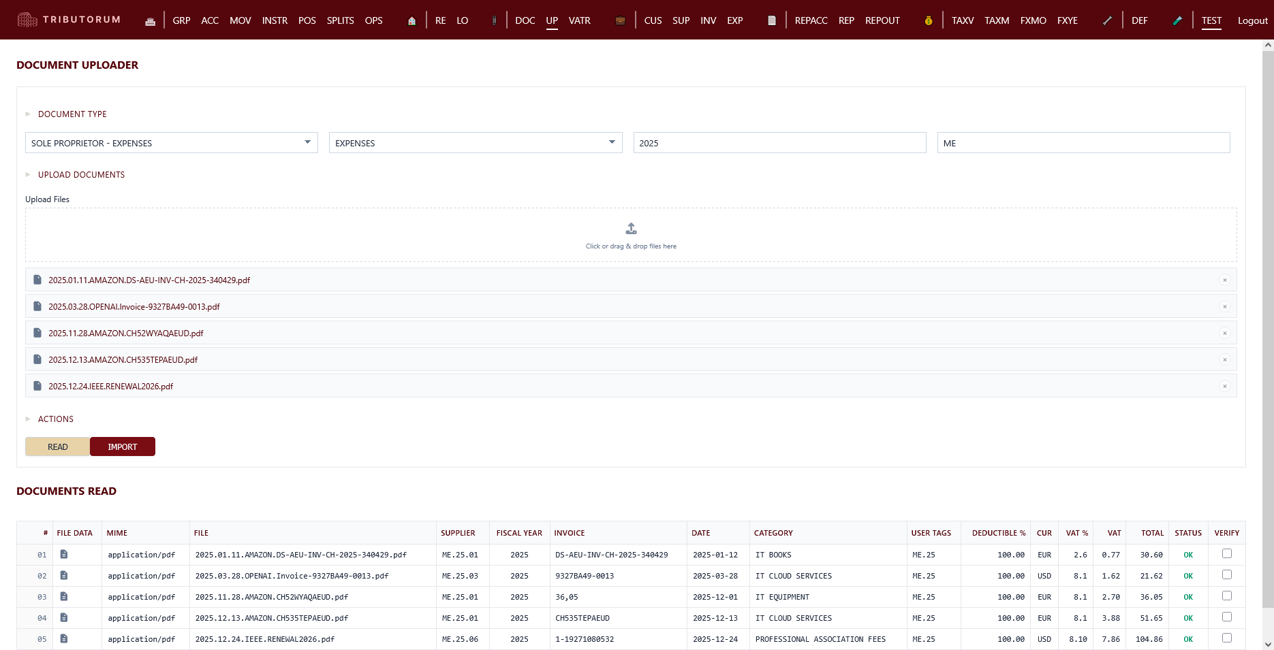
Task: Open the REPACC navigation item
Action: point(811,21)
